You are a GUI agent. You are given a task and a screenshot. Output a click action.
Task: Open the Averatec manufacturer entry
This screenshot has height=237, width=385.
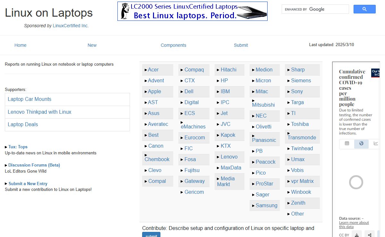coord(158,124)
